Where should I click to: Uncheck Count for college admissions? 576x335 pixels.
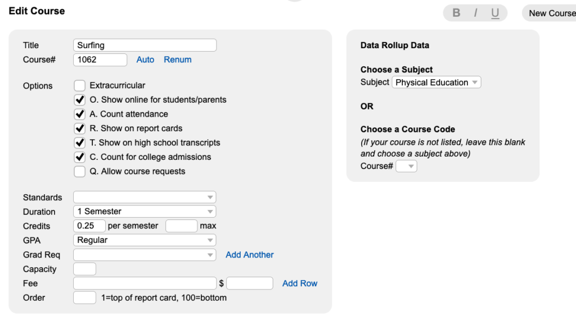click(x=79, y=157)
